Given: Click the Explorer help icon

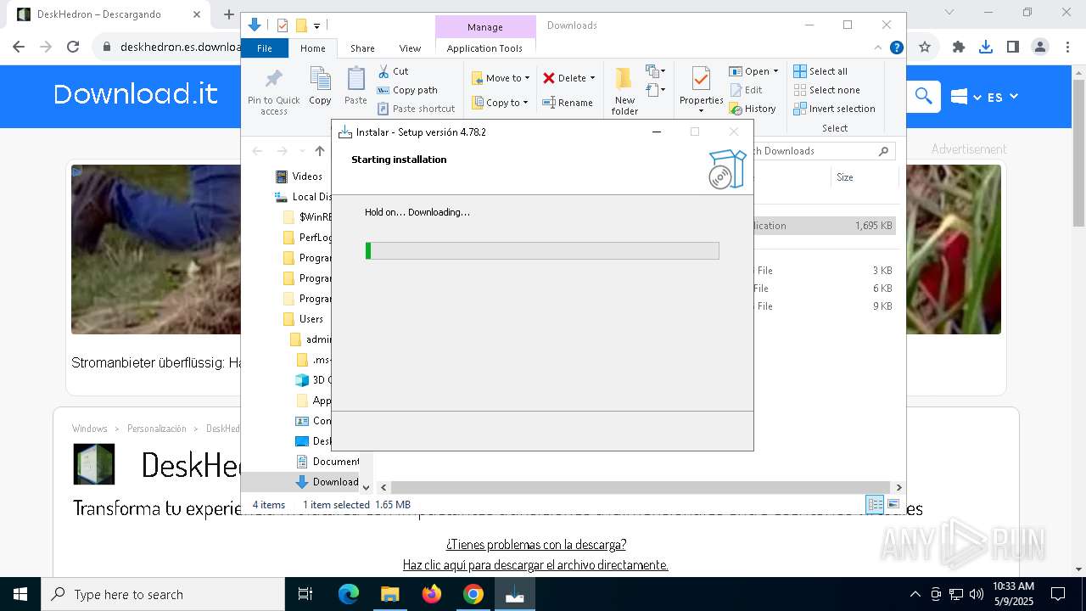Looking at the screenshot, I should 896,48.
